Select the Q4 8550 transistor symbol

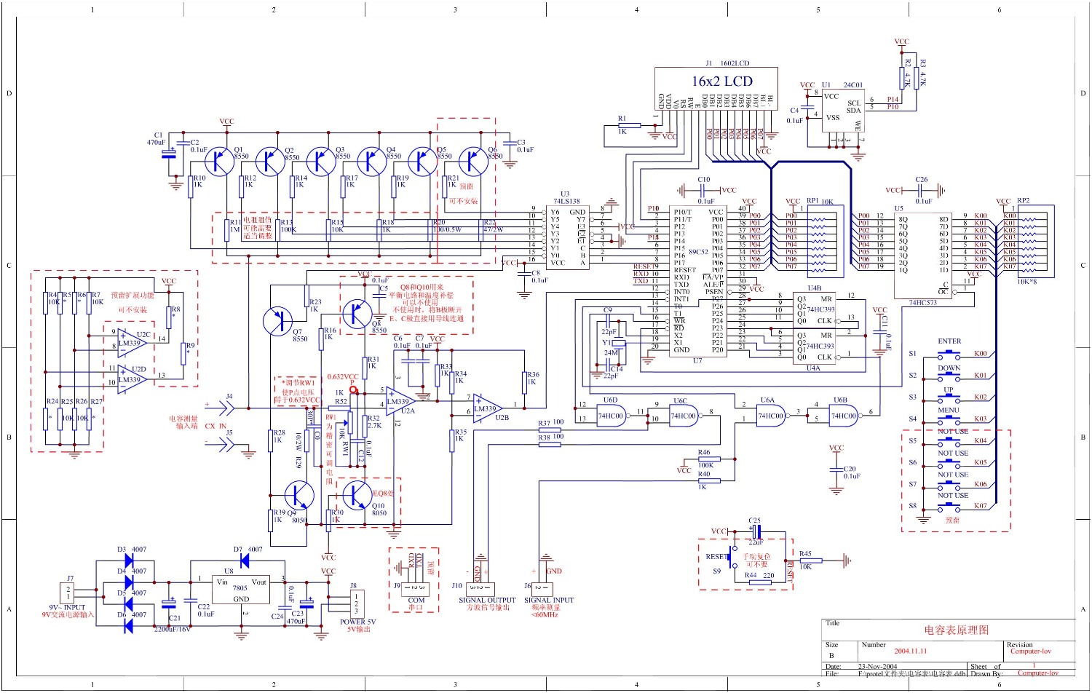pos(372,161)
